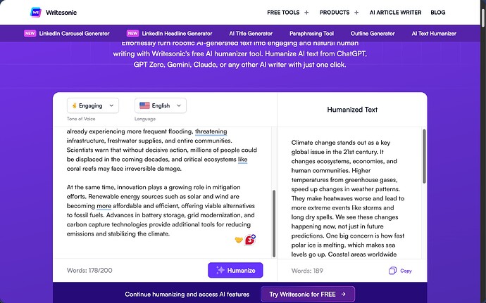Expand the plus icon beside FREE TOOLS

click(306, 13)
